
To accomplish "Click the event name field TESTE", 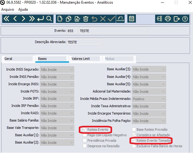I will 112,31.
